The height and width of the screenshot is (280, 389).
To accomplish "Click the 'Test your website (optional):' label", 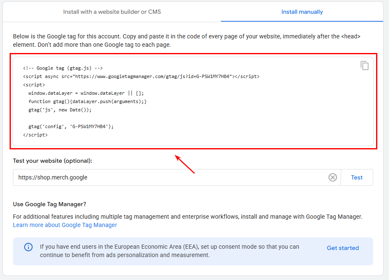I will pyautogui.click(x=53, y=161).
